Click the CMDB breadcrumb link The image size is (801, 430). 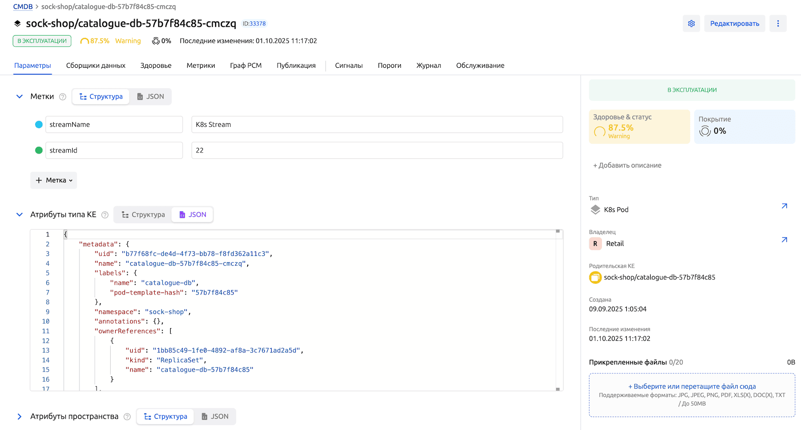23,7
